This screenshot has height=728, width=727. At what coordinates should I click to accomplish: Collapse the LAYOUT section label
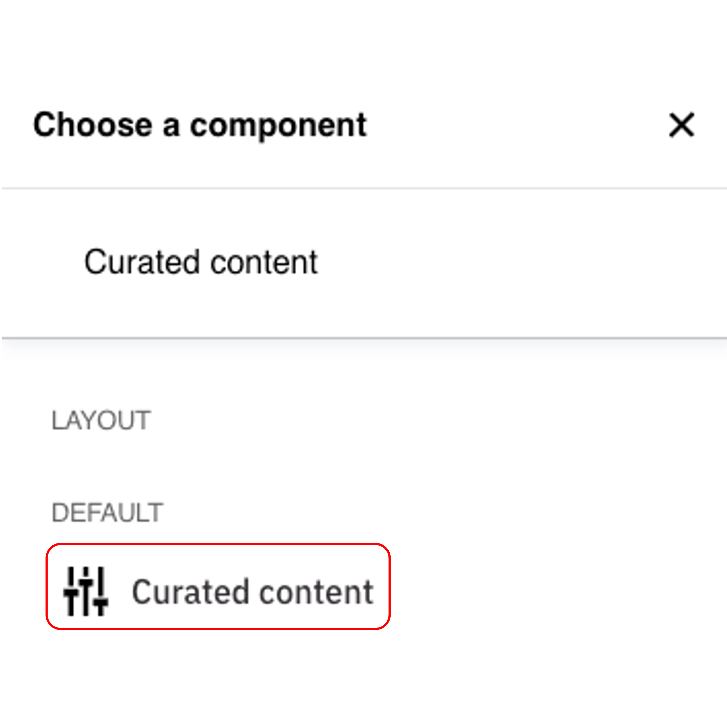(101, 420)
